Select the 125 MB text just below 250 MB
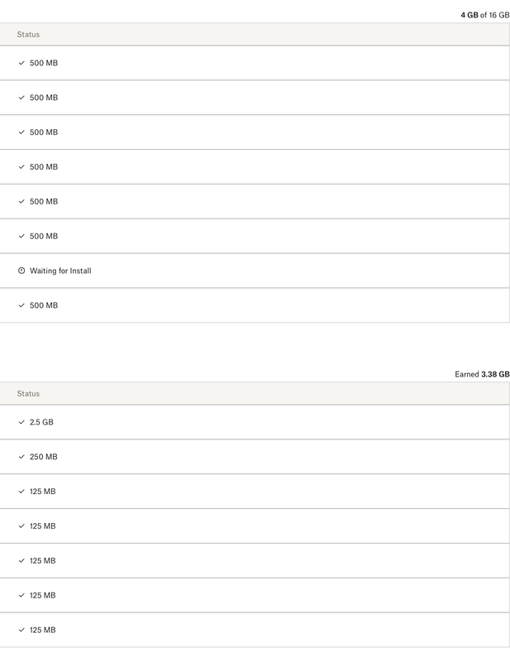510x662 pixels. pos(43,492)
